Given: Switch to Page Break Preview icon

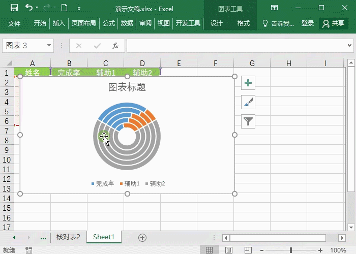Looking at the screenshot, I should click(248, 250).
